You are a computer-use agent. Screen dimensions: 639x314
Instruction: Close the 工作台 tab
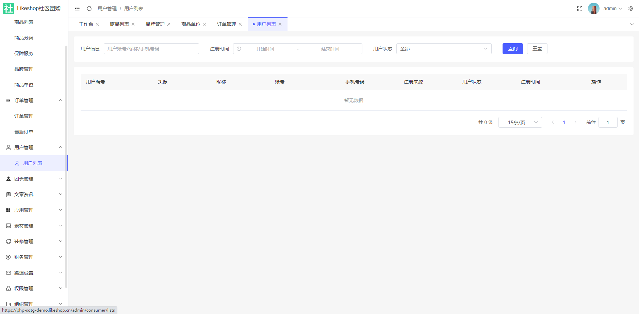[x=97, y=24]
